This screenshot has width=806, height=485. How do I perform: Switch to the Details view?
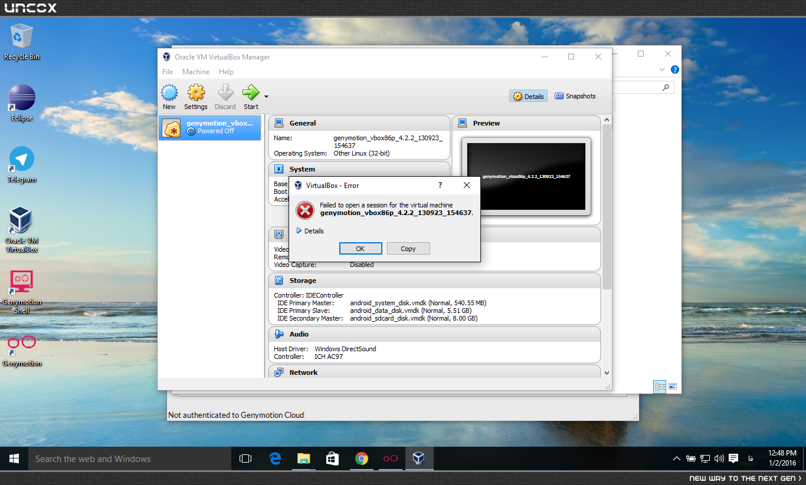(x=528, y=96)
